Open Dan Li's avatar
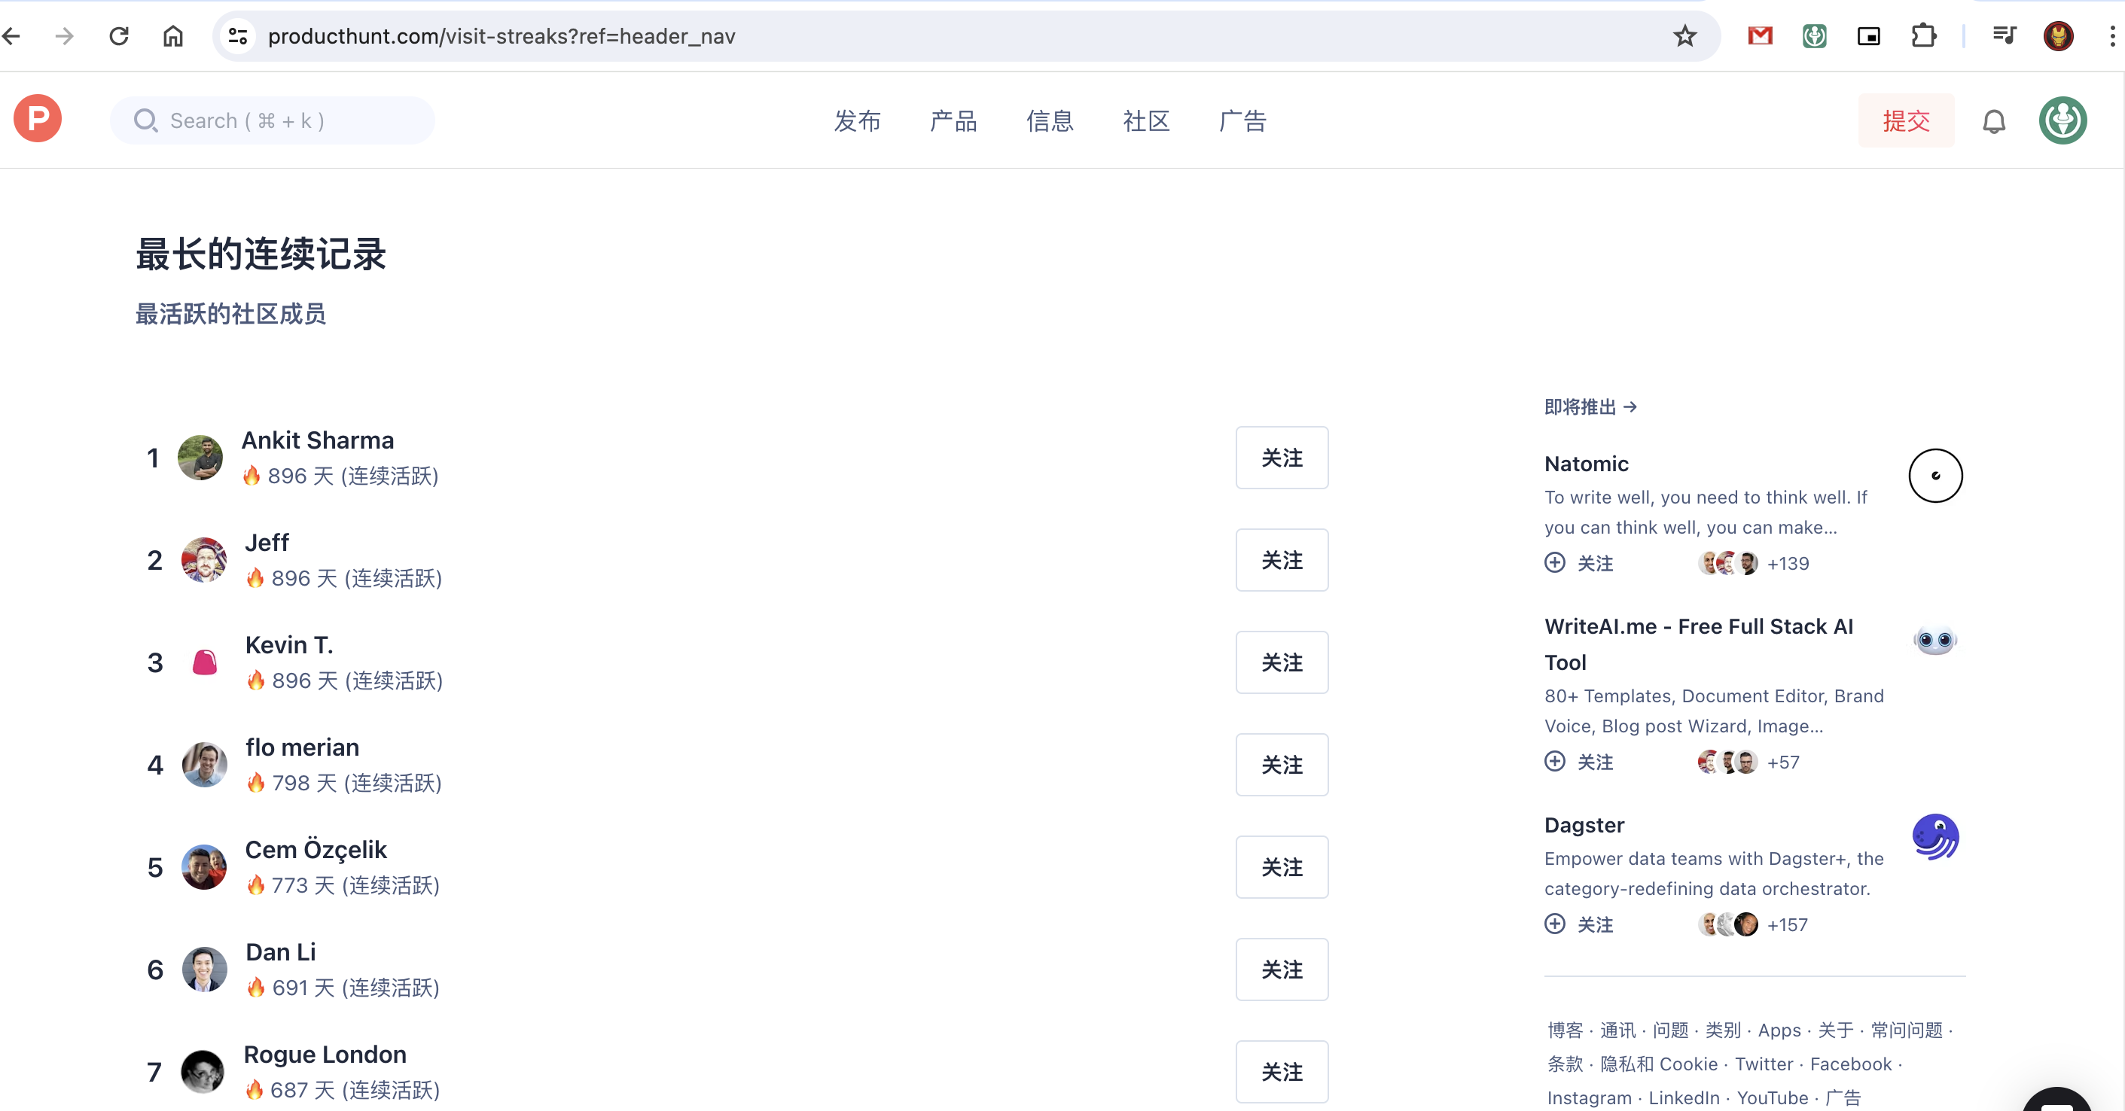 (205, 968)
